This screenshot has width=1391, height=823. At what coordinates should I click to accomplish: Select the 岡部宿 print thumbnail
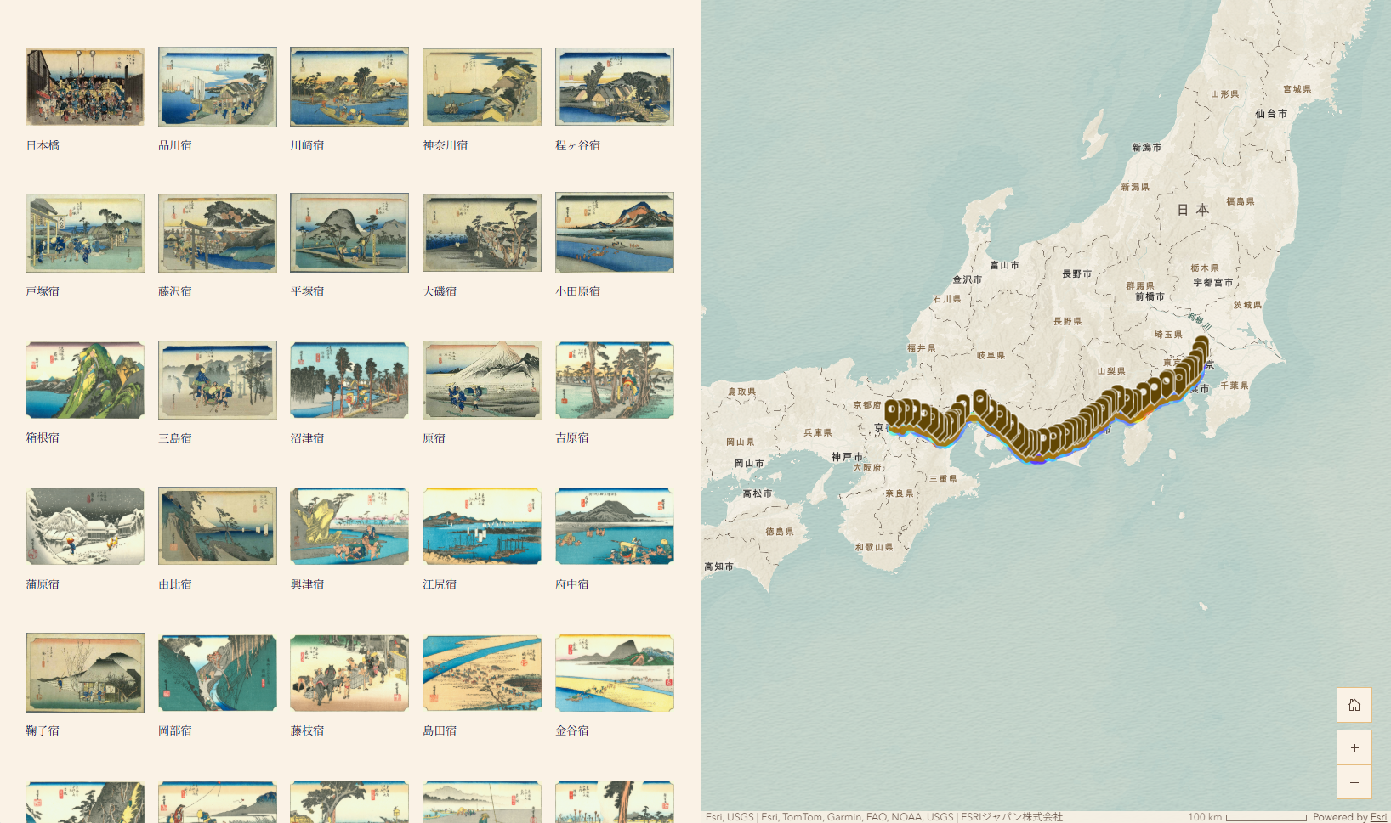tap(218, 673)
